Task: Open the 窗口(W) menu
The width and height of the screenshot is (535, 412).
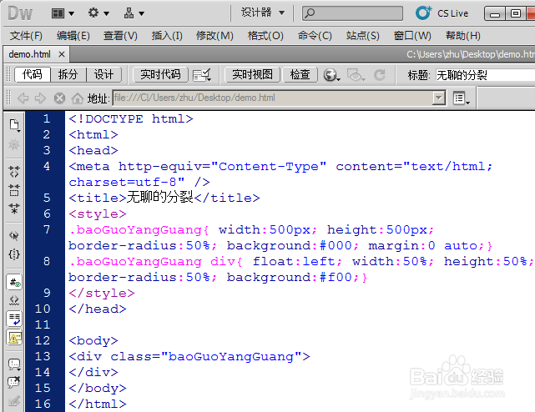Action: coord(412,36)
